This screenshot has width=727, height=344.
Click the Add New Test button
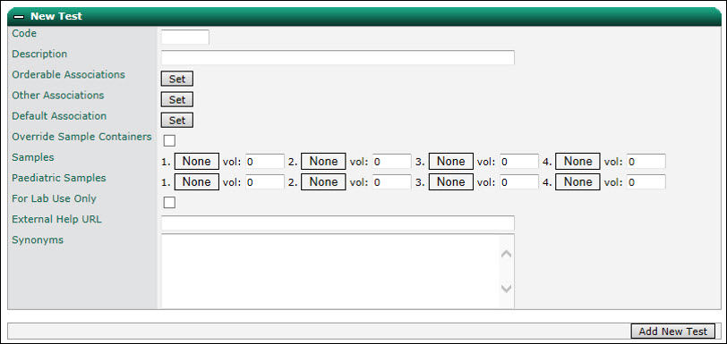click(x=673, y=331)
